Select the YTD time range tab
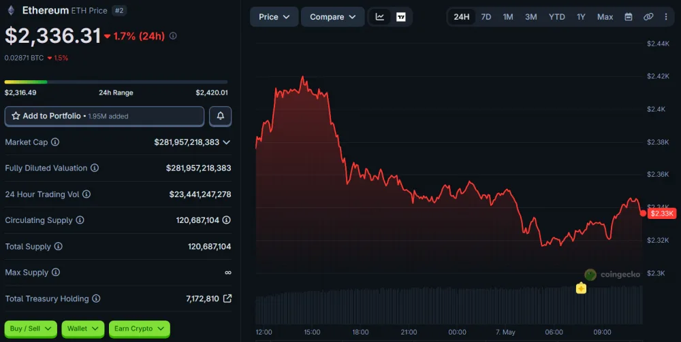Screen dimensions: 681x342 pos(557,17)
